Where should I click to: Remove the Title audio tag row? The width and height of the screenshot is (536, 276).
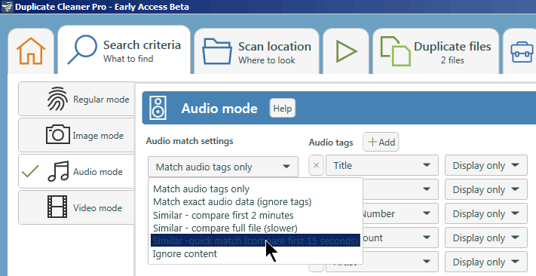[316, 165]
